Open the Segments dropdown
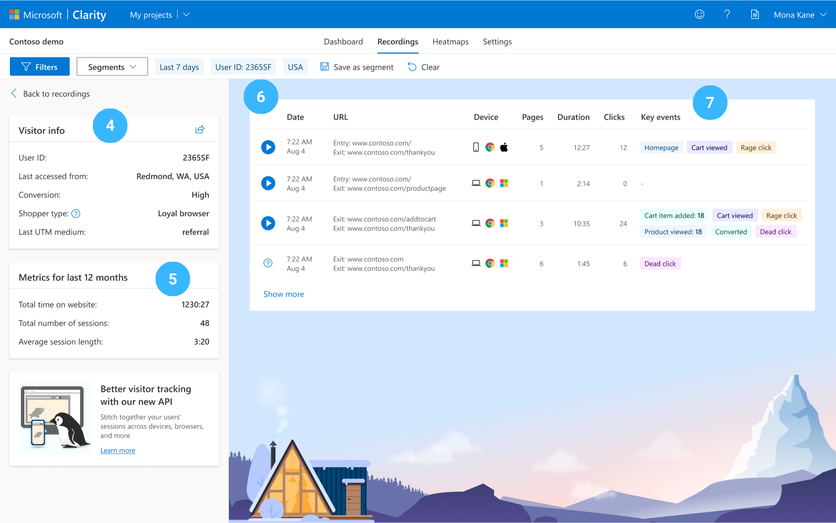This screenshot has width=836, height=523. 112,67
